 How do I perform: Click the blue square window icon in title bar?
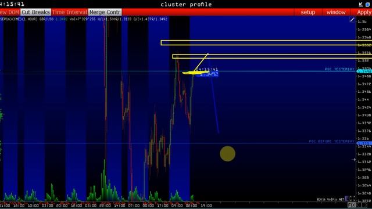[368, 4]
